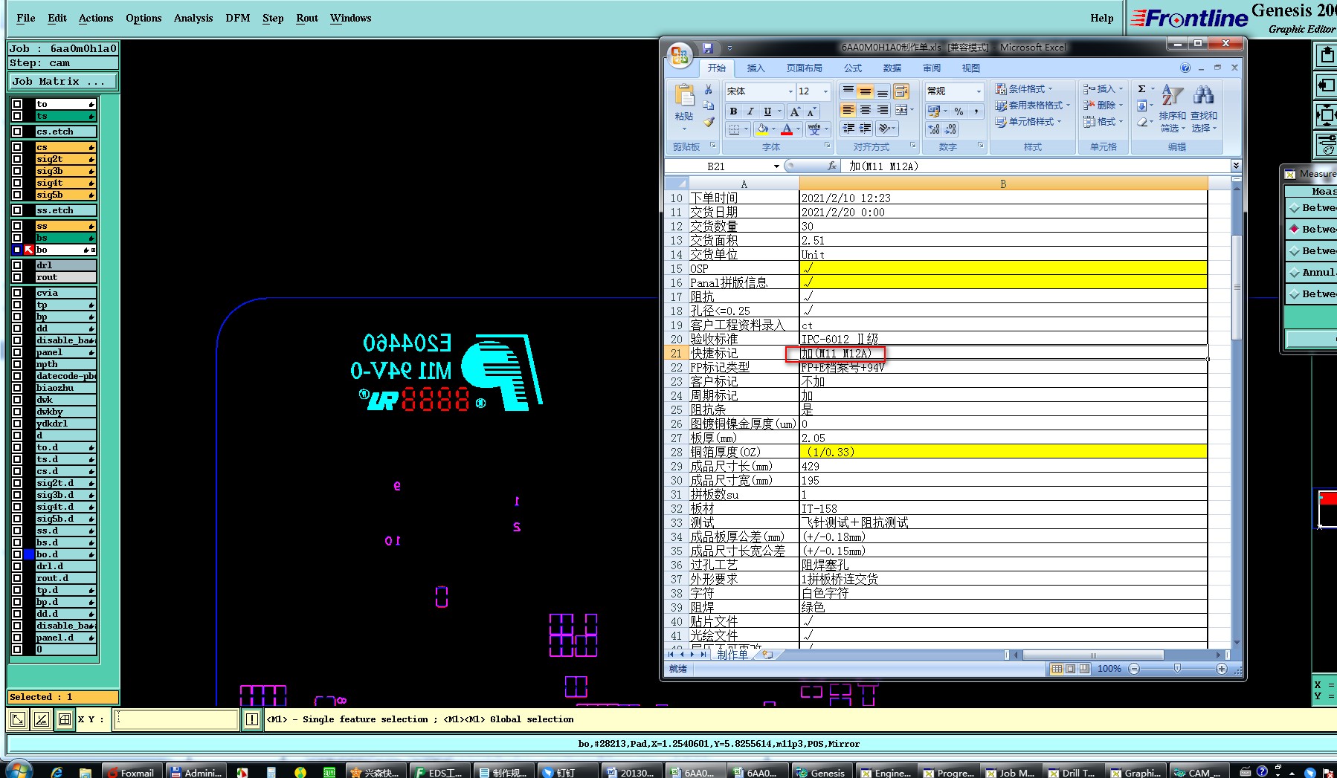The width and height of the screenshot is (1337, 778).
Task: Click the Align Text Left icon
Action: coord(848,110)
